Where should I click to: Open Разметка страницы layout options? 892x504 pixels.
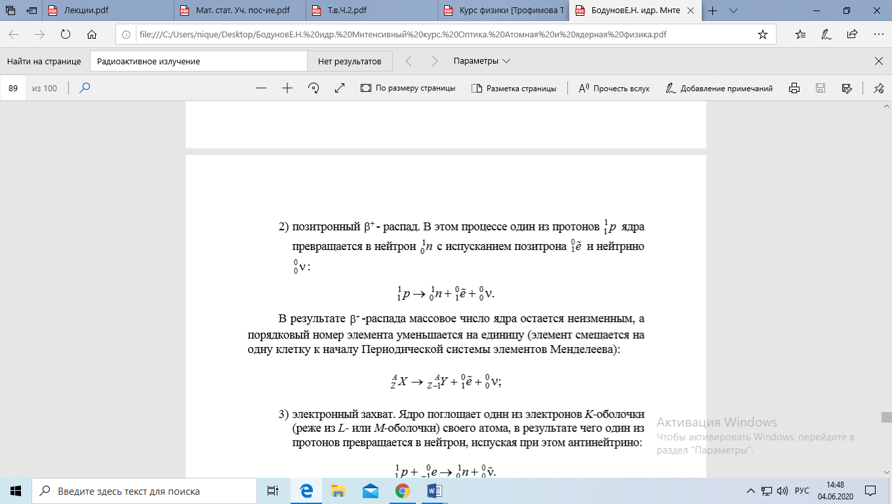point(514,88)
